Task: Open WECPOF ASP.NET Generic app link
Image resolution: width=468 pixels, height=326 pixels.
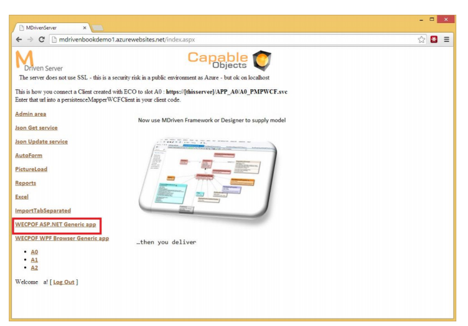Action: [55, 224]
